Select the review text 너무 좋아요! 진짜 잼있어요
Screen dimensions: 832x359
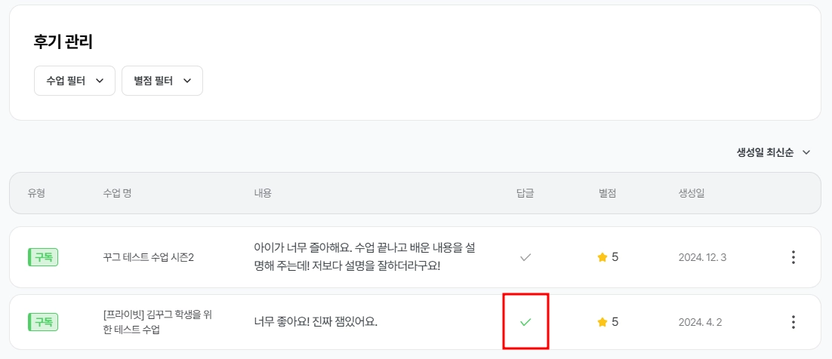pyautogui.click(x=316, y=322)
